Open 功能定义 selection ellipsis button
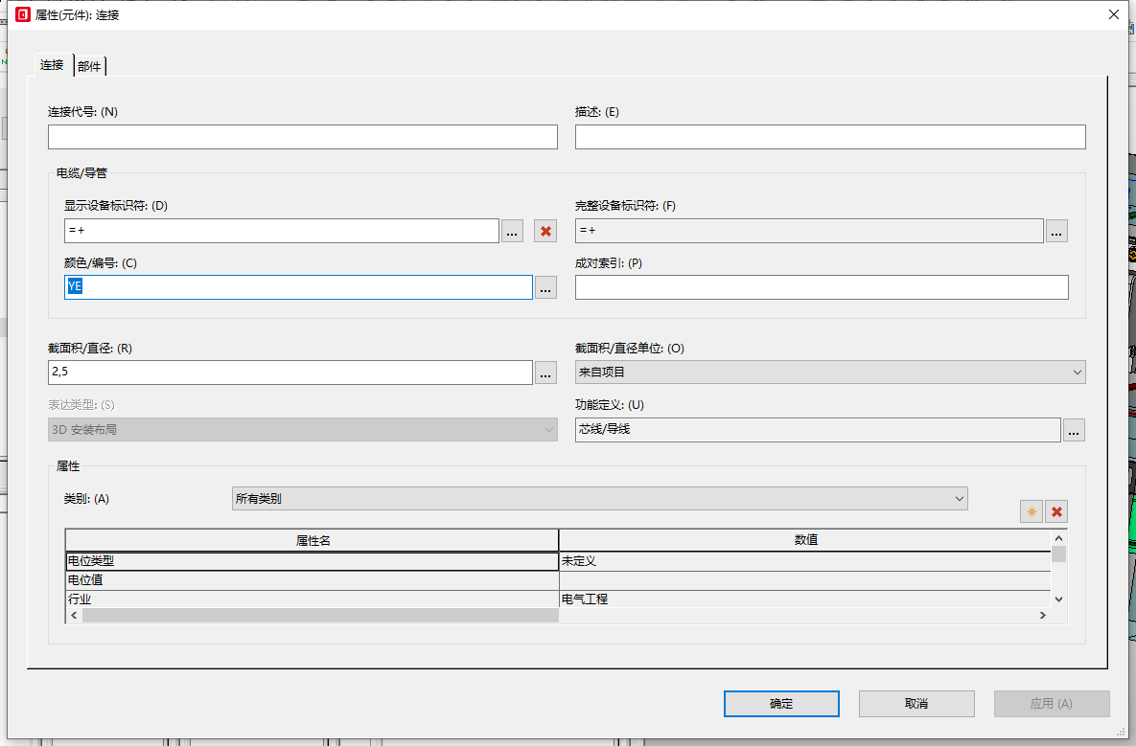This screenshot has height=746, width=1136. [1074, 431]
